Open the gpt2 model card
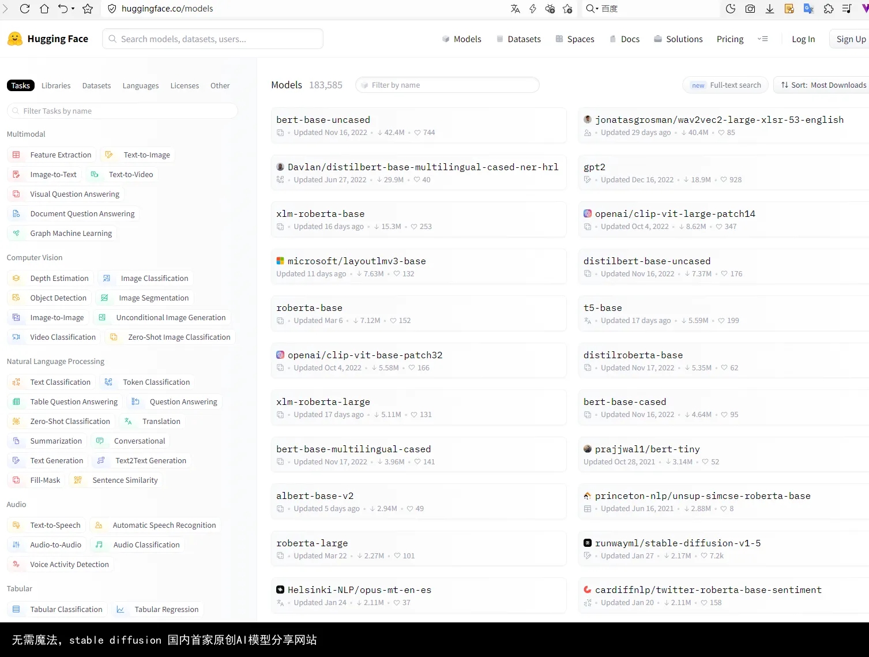 pyautogui.click(x=724, y=172)
